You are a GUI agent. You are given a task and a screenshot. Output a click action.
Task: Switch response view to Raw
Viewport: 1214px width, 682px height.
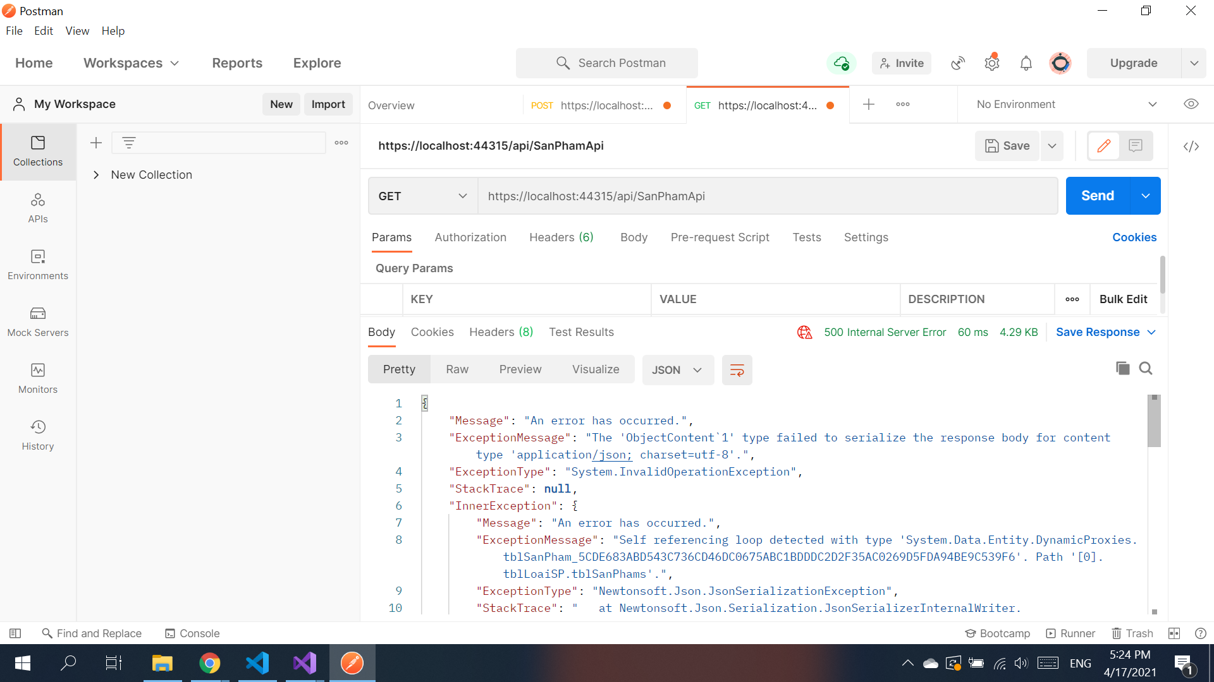[457, 369]
